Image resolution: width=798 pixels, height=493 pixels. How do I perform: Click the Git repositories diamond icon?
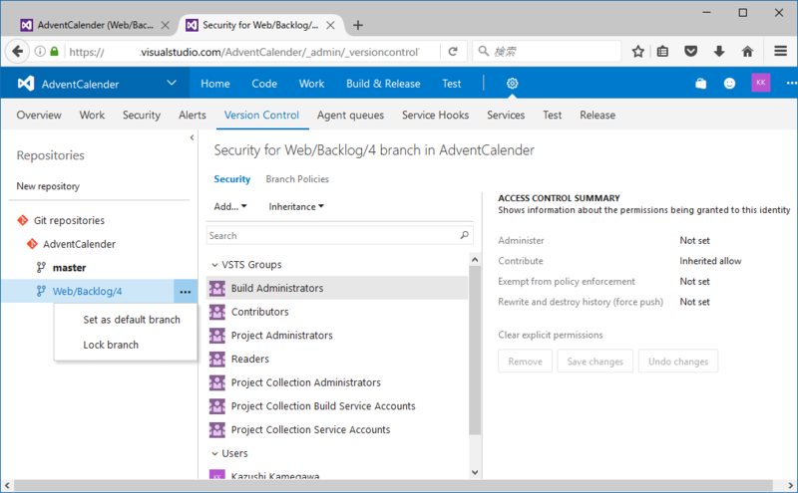(x=22, y=220)
